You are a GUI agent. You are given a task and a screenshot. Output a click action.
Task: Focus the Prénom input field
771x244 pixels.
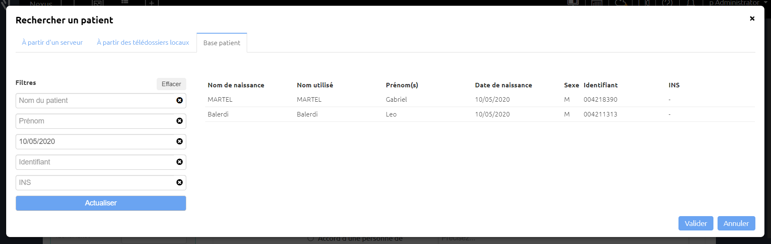pos(95,121)
